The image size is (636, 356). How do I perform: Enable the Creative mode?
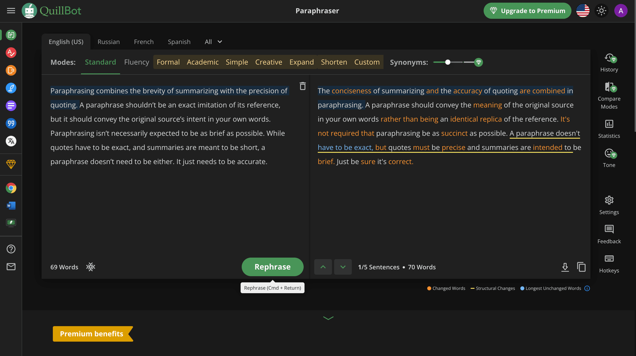pyautogui.click(x=269, y=62)
